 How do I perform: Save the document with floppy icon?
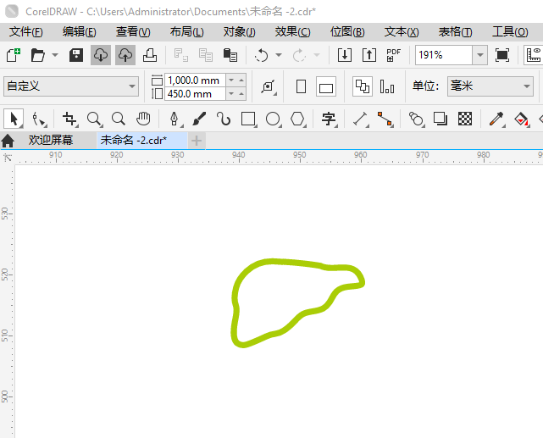coord(76,55)
